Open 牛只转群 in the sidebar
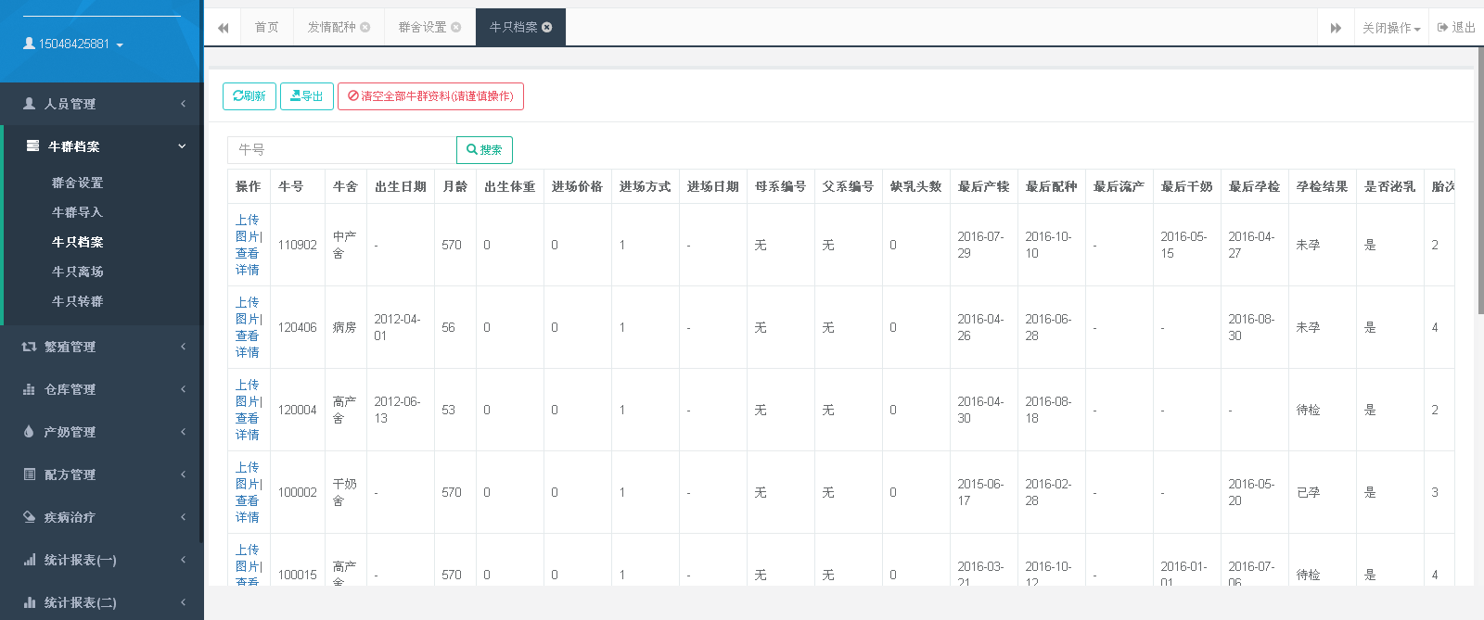1484x620 pixels. (77, 301)
